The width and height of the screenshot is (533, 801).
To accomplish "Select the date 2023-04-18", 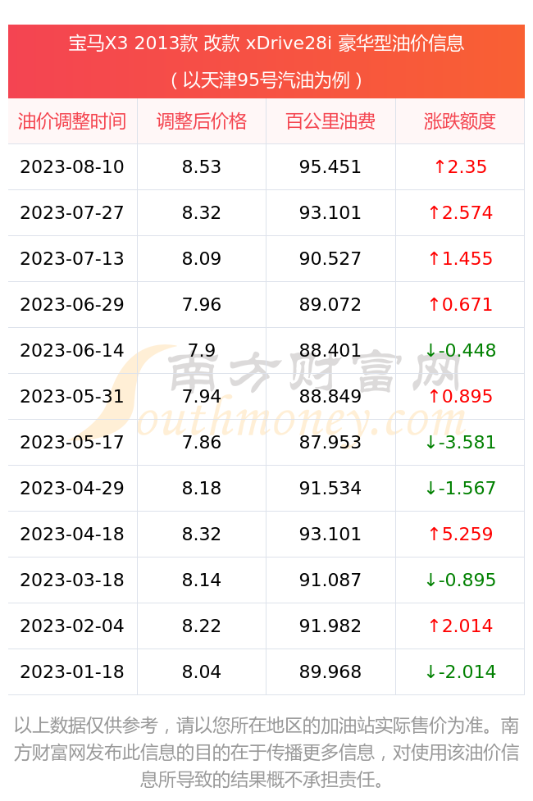I will click(72, 535).
